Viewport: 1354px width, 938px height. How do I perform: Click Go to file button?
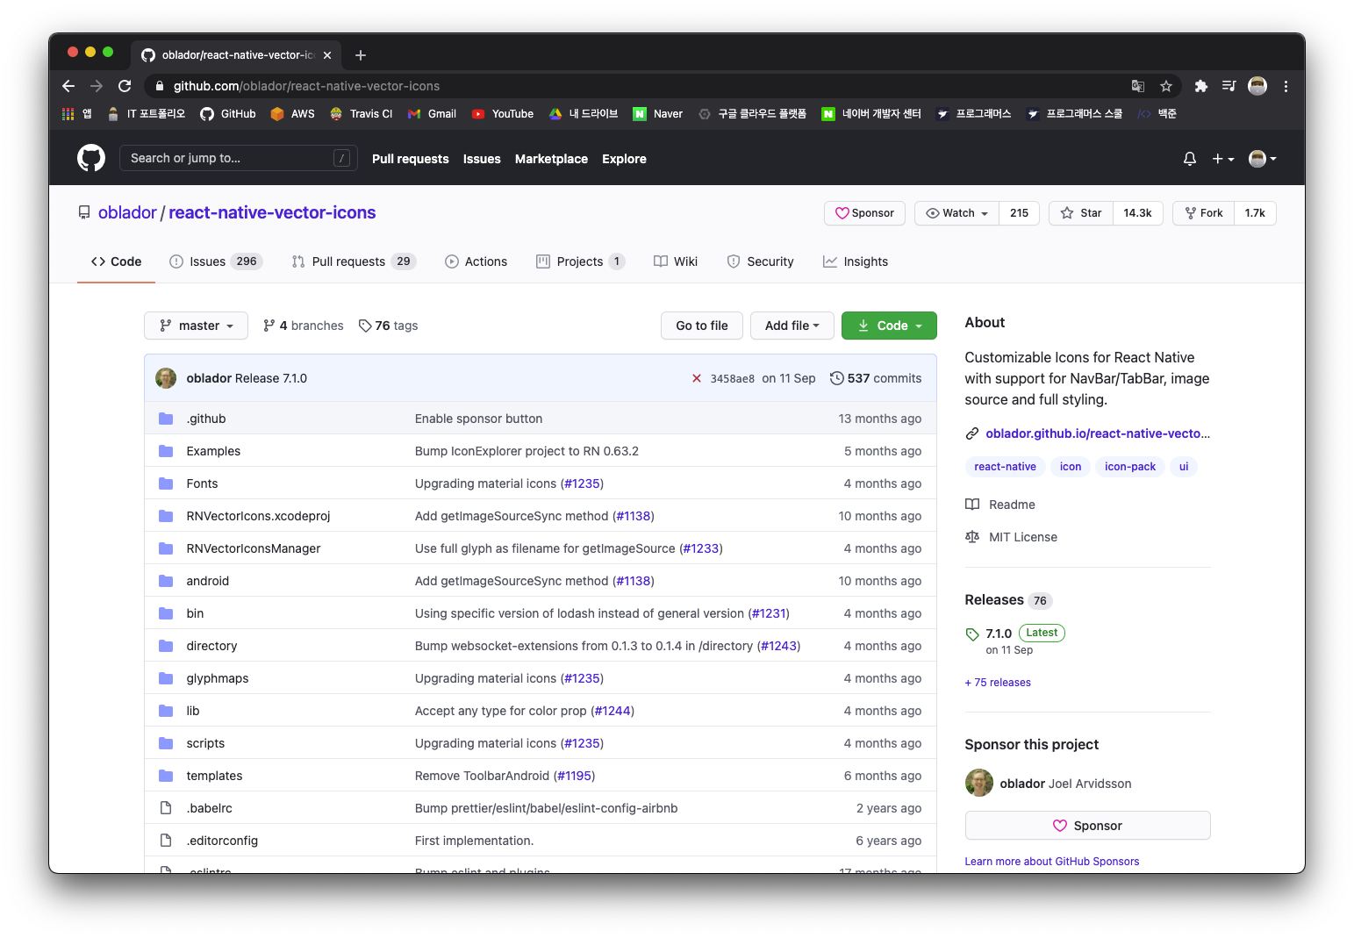click(x=702, y=326)
